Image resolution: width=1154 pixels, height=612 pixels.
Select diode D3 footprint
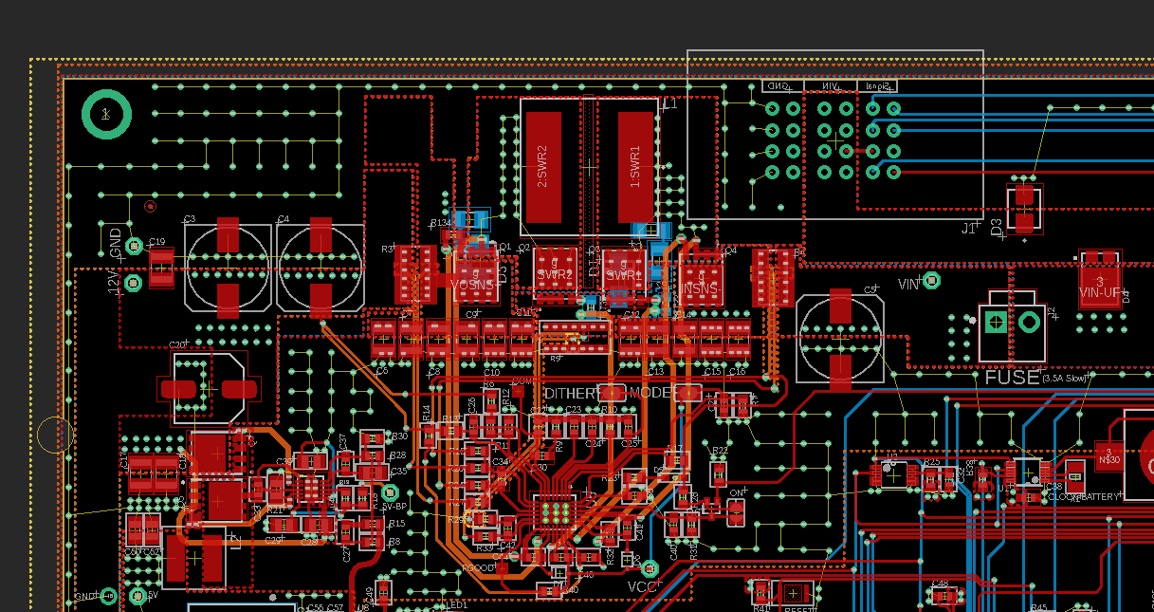click(1025, 209)
